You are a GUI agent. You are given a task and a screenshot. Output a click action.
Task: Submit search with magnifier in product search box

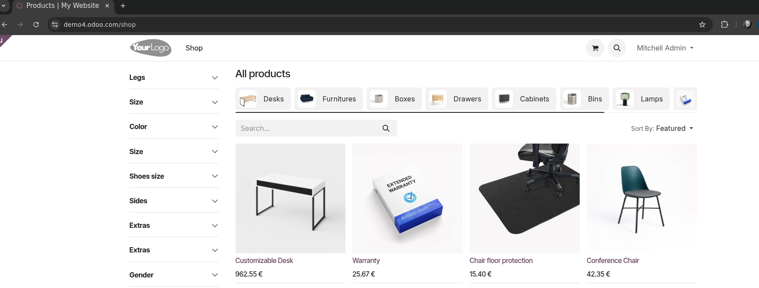click(386, 128)
